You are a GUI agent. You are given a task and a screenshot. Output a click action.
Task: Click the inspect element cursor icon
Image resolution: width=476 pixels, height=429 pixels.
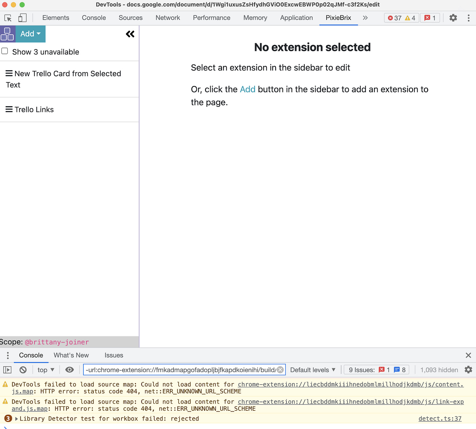8,18
